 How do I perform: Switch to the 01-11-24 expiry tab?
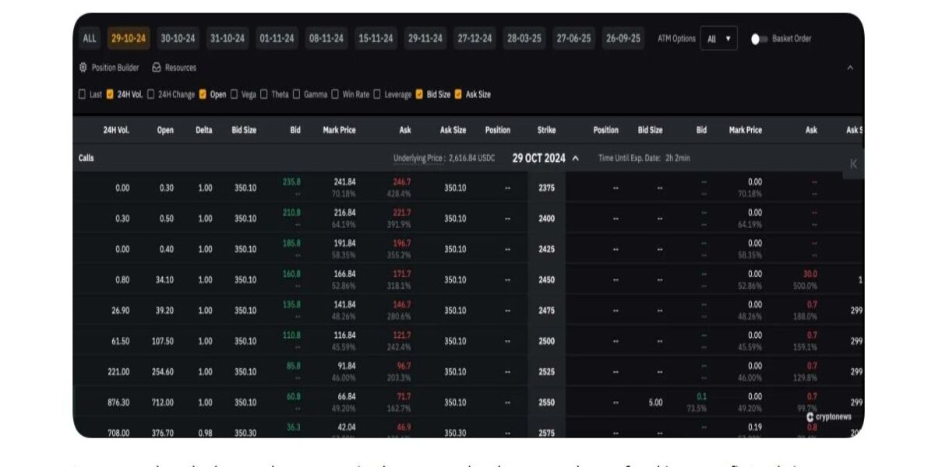point(277,38)
